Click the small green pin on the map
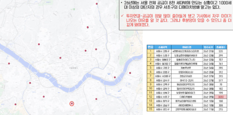Viewport: 233px width, 115px height. [74, 9]
